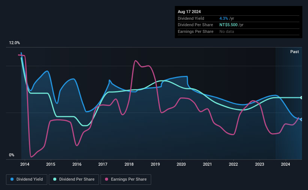Jump to the 2024 x-axis year label
Screen dimensions: 308x190
pyautogui.click(x=285, y=164)
